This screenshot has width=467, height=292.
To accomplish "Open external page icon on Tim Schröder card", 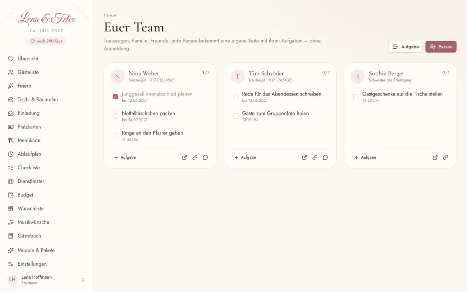I will tap(304, 157).
